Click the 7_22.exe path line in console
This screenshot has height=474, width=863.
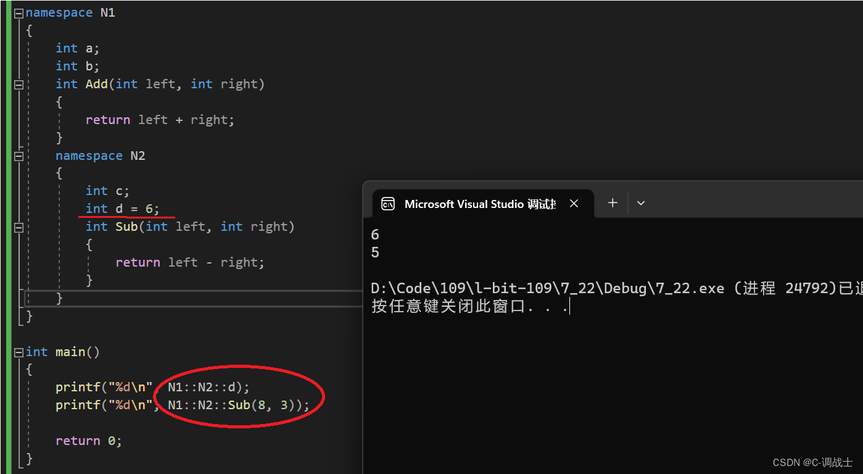click(616, 289)
